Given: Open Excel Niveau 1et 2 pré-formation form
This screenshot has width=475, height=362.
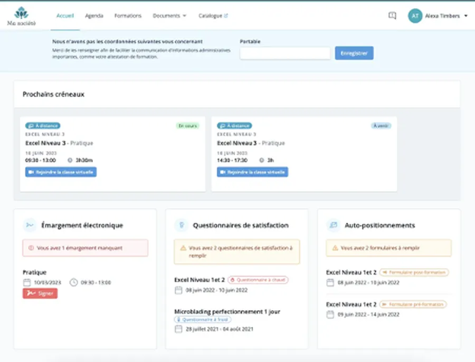Looking at the screenshot, I should click(x=351, y=304).
